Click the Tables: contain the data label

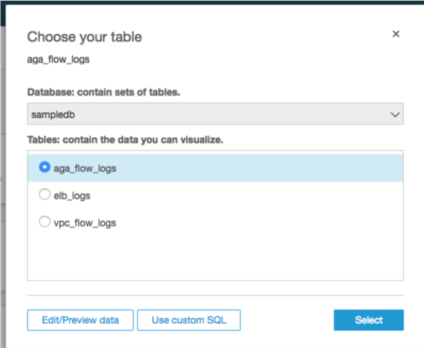125,140
